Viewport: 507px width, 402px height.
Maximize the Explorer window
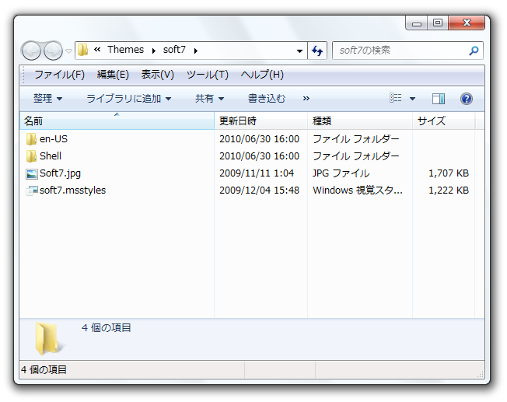coord(438,23)
